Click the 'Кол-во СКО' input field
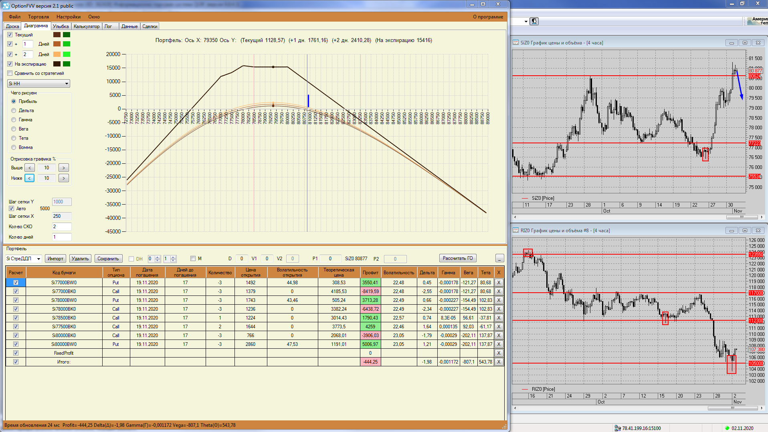 click(62, 227)
